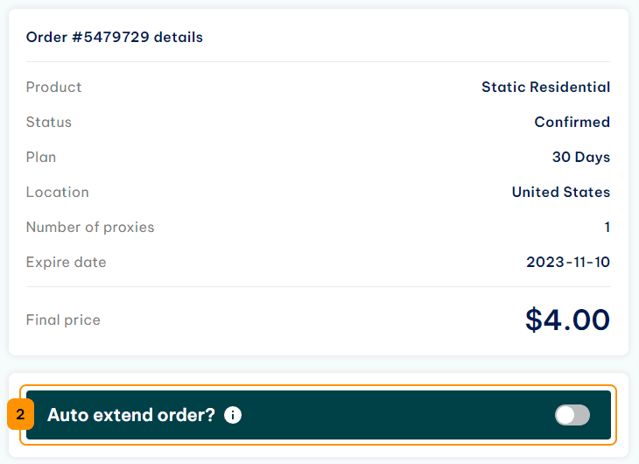The height and width of the screenshot is (464, 639).
Task: Click the $4.00 final price
Action: 567,320
